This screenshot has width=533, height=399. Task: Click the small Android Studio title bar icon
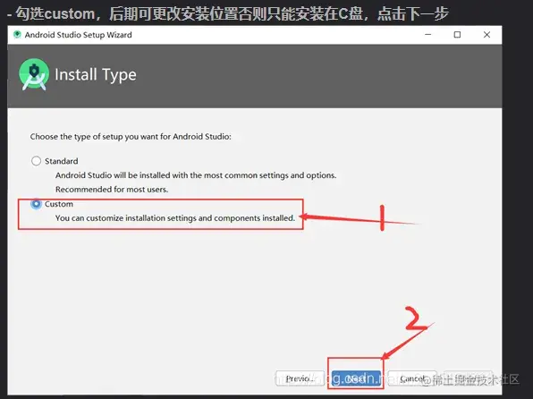[17, 35]
